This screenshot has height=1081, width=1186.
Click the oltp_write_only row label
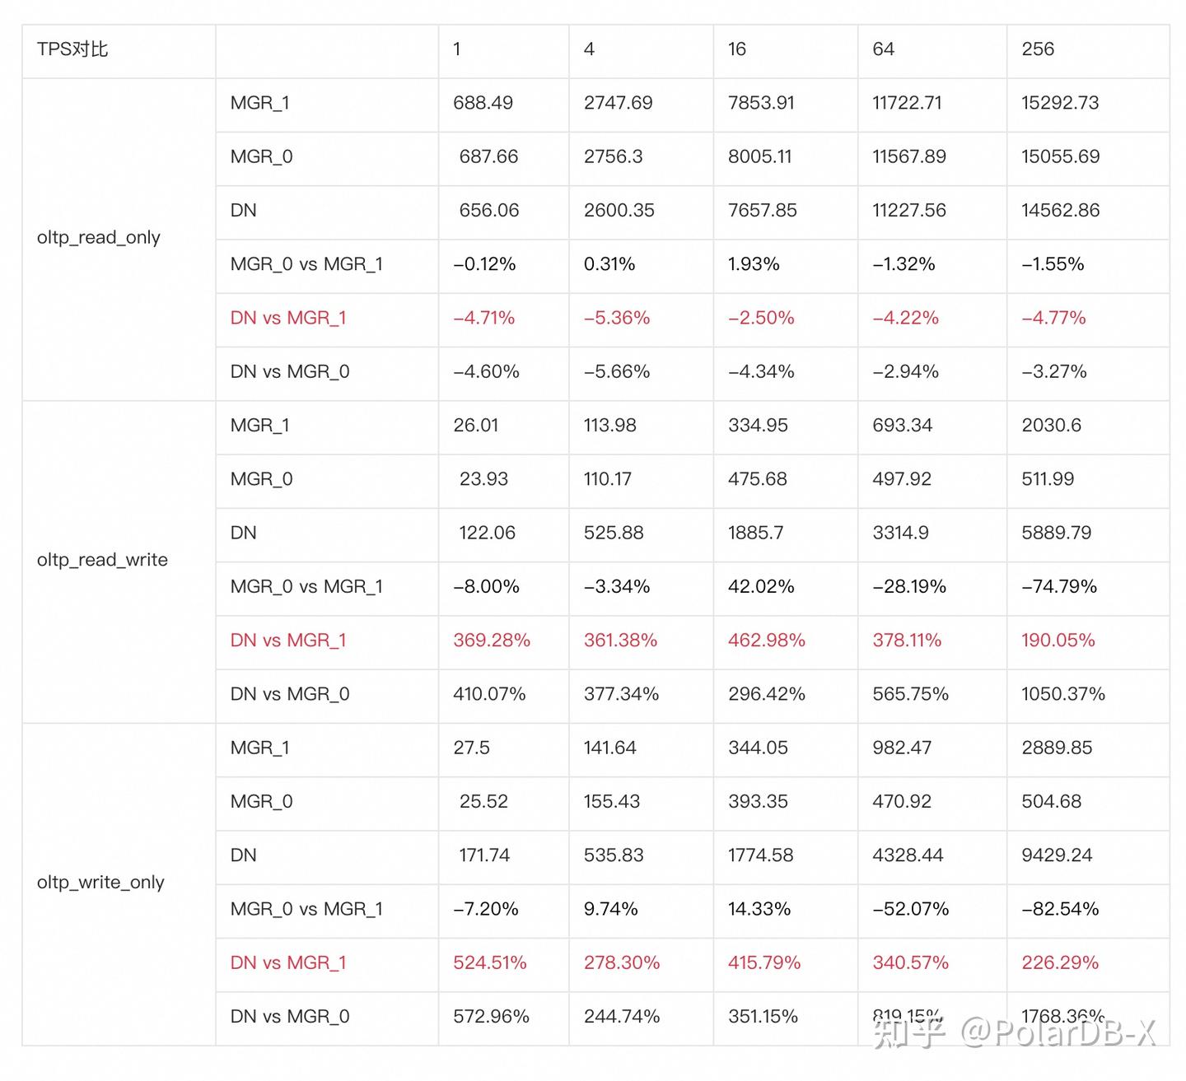[x=100, y=883]
